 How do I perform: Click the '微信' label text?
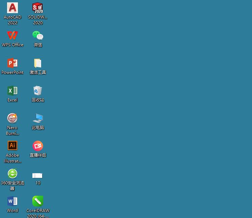tap(38, 45)
